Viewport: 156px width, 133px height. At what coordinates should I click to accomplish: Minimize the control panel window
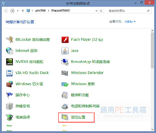pyautogui.click(x=135, y=3)
